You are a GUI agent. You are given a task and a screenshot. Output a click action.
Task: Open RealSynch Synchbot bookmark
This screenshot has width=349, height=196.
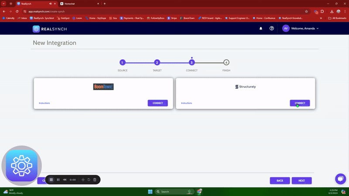pyautogui.click(x=42, y=18)
